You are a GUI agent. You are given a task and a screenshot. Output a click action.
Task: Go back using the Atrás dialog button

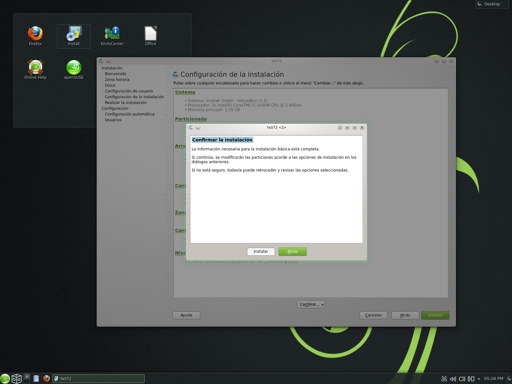292,252
